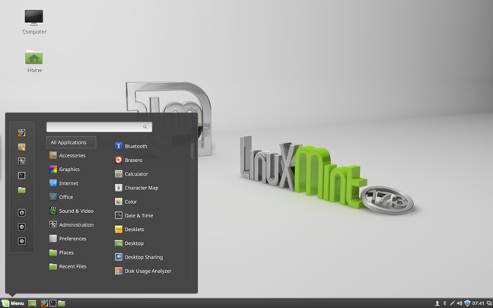This screenshot has height=308, width=493.
Task: Click the search magnifier icon in menu
Action: 145,127
